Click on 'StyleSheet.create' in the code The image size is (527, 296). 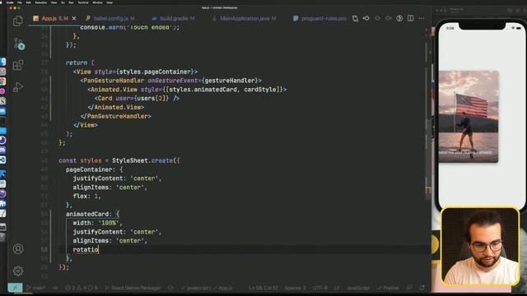142,160
